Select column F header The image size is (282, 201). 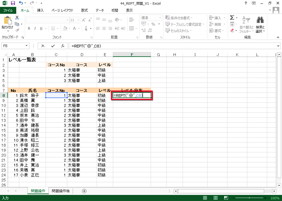pos(132,54)
